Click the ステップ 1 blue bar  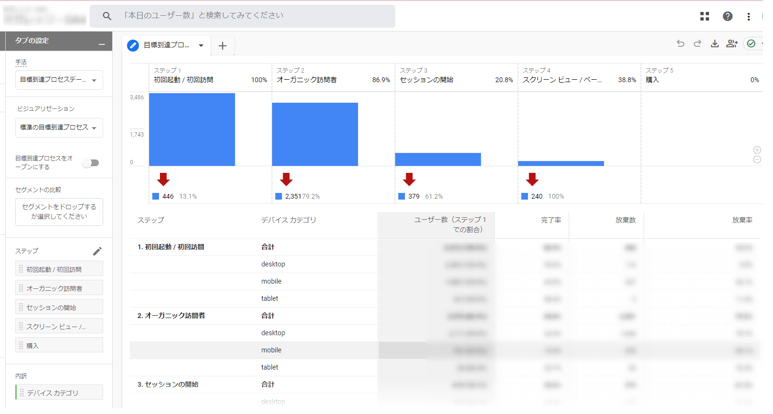click(x=192, y=129)
